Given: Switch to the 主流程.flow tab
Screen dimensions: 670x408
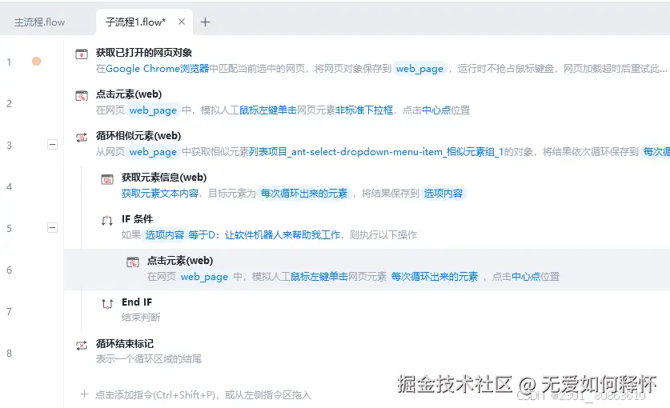Looking at the screenshot, I should click(x=40, y=22).
